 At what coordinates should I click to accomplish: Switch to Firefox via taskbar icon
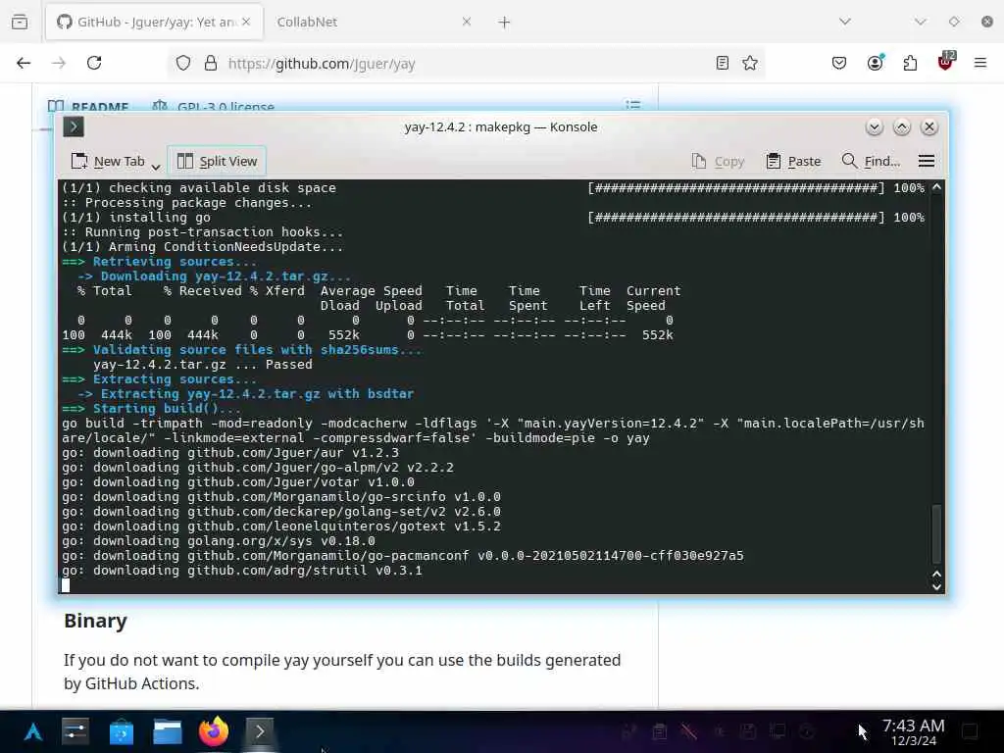[214, 731]
